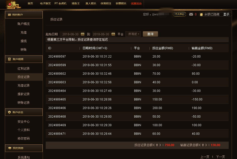The width and height of the screenshot is (237, 159).
Task: Click the gold coin balance icon
Action: [201, 15]
